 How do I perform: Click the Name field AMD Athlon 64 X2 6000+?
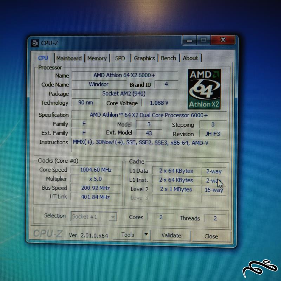[x=125, y=75]
